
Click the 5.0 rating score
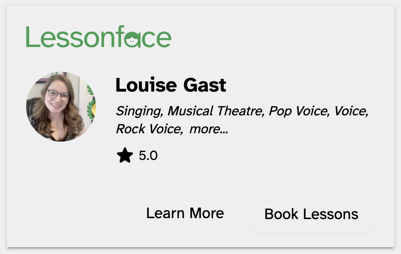(148, 156)
